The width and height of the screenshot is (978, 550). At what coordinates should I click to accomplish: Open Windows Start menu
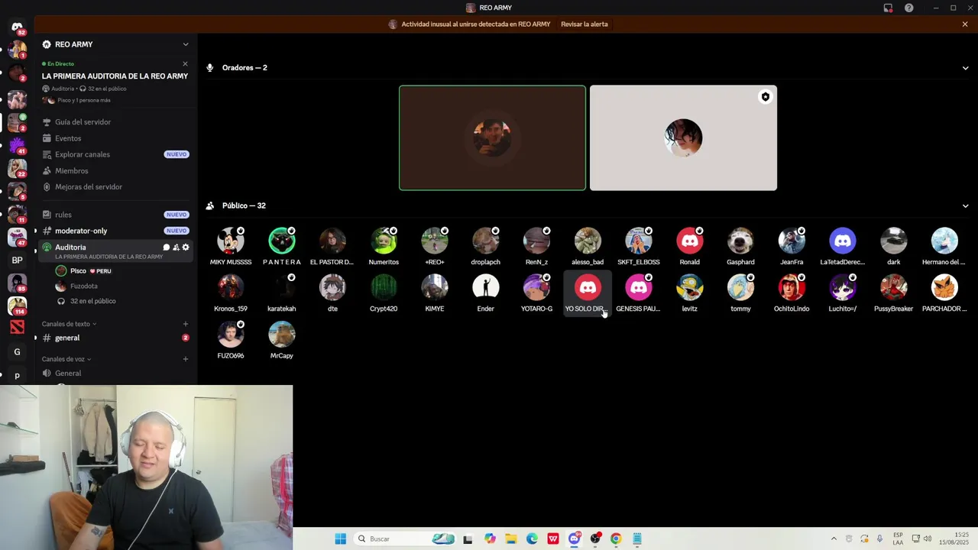coord(340,539)
